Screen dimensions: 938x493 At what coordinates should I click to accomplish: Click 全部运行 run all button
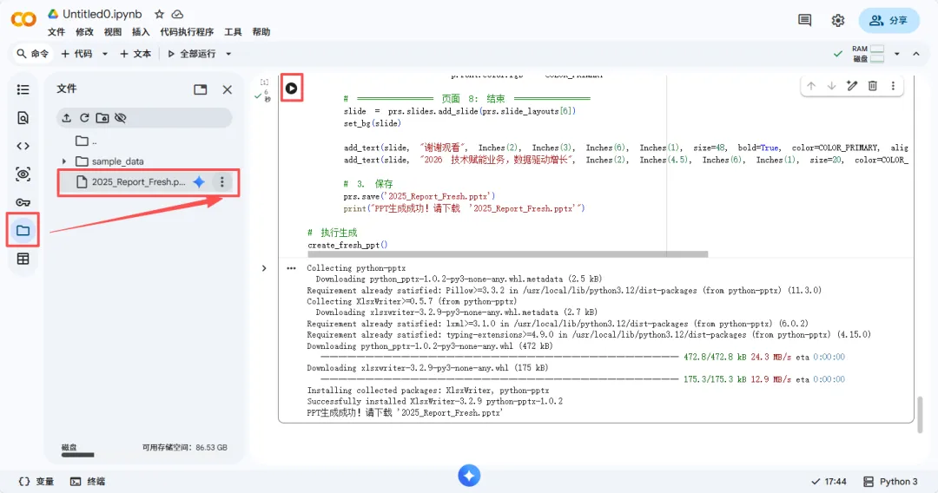[191, 54]
